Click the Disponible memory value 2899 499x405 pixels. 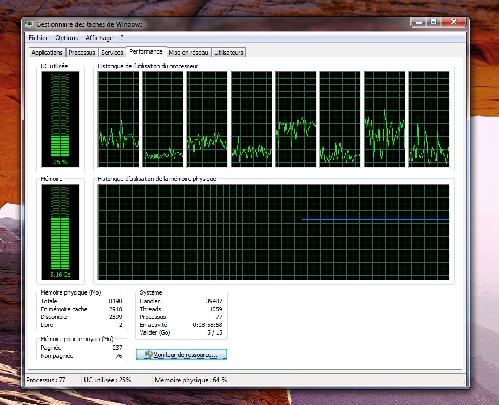pyautogui.click(x=115, y=317)
